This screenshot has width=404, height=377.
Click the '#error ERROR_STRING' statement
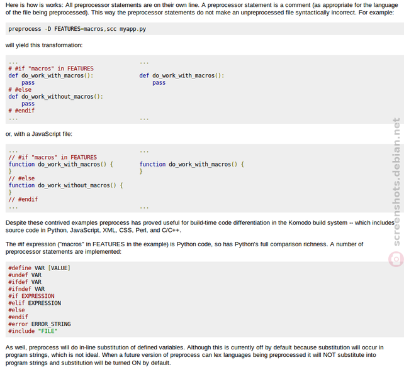tap(40, 324)
